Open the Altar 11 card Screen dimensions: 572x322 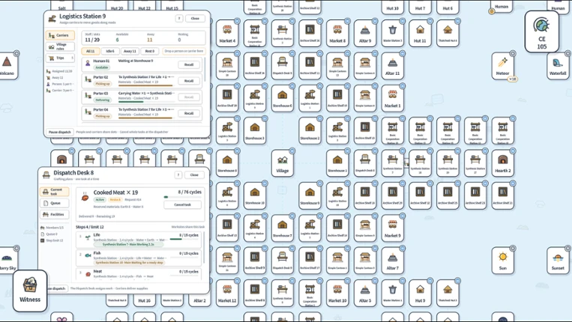tap(393, 66)
